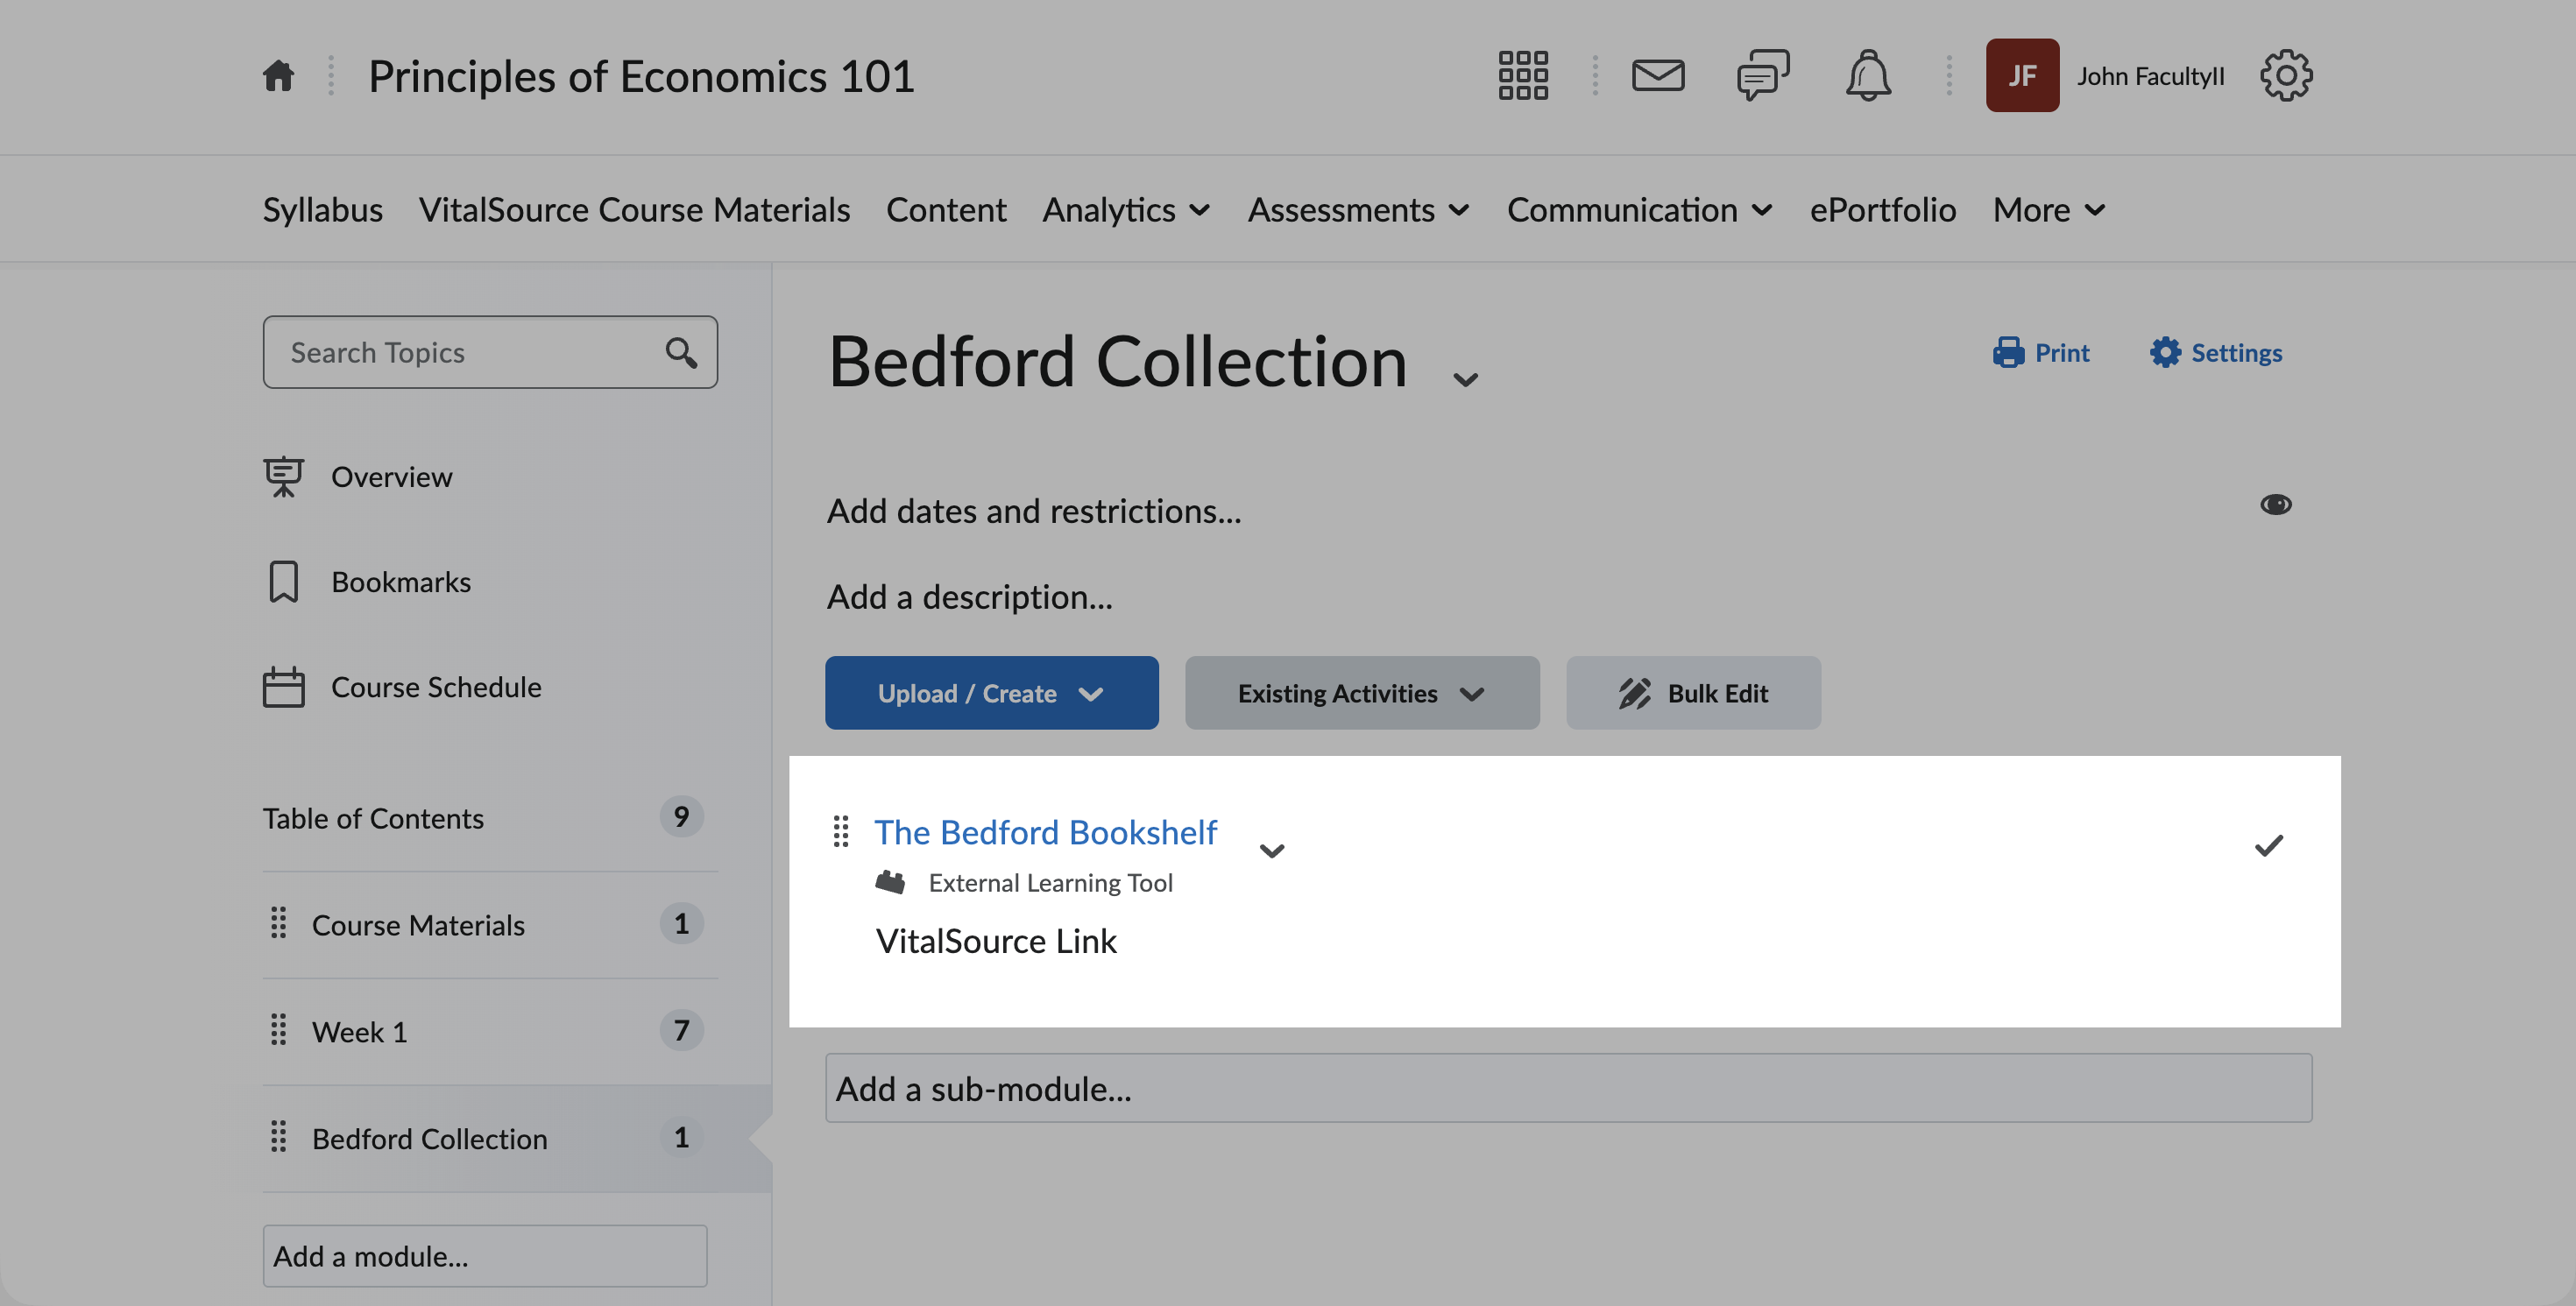Click the External Learning Tool label

pyautogui.click(x=1050, y=883)
